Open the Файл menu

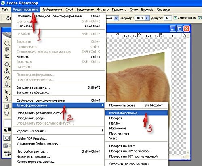coord(5,10)
